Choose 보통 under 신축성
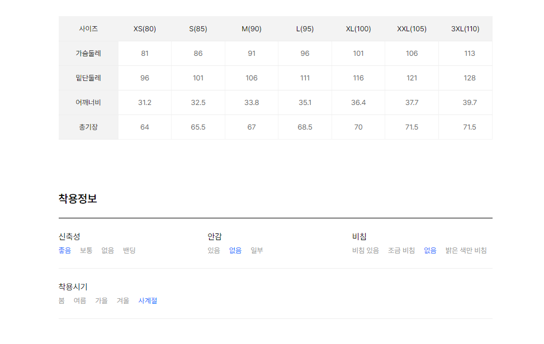The height and width of the screenshot is (344, 544). [86, 251]
